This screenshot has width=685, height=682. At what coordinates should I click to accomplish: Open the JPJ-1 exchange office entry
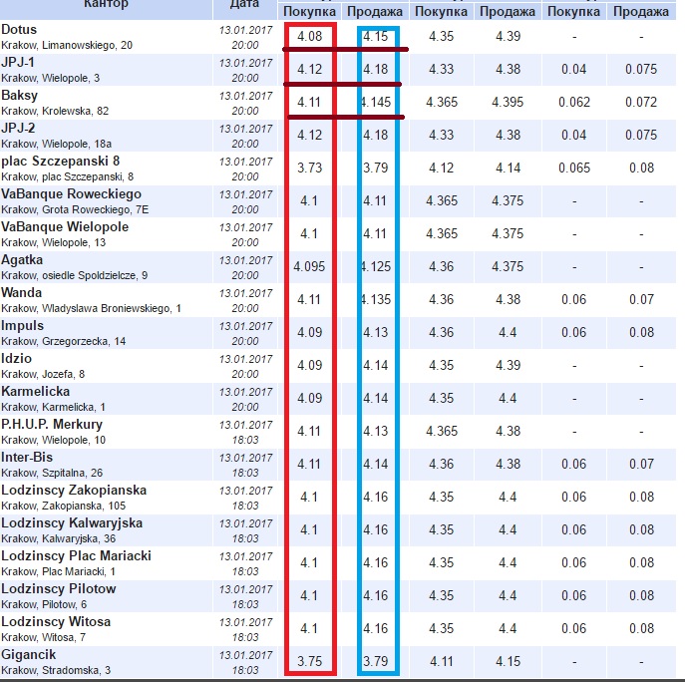point(18,62)
